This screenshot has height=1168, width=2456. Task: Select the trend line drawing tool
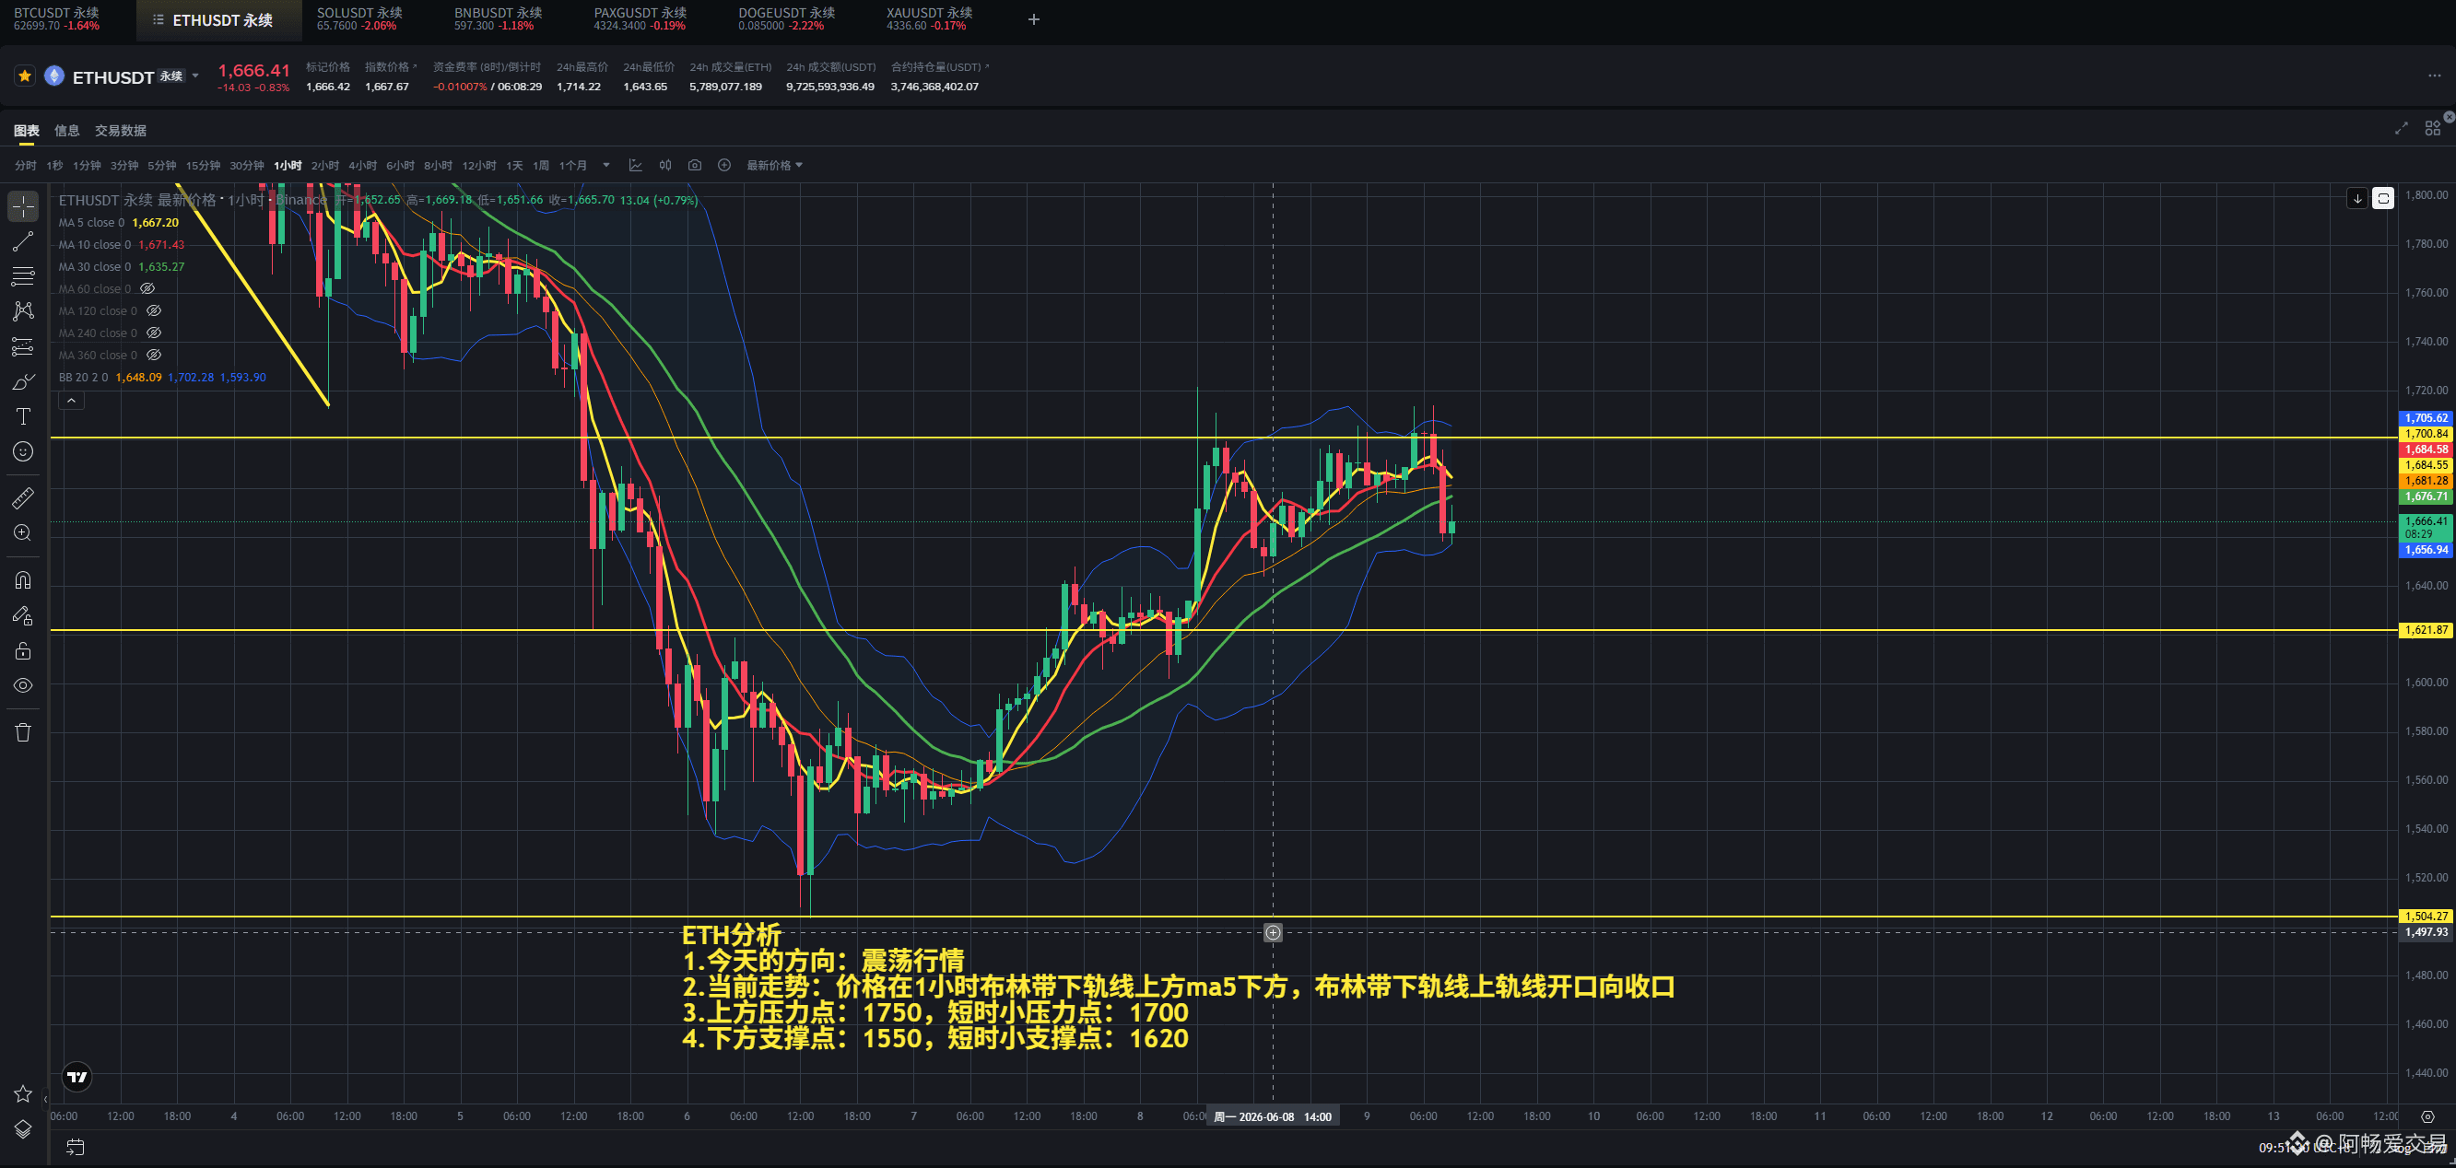click(23, 242)
